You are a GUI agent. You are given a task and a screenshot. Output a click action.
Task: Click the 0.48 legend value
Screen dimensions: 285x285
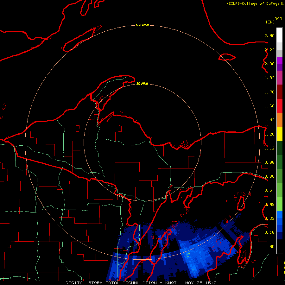coord(269,205)
